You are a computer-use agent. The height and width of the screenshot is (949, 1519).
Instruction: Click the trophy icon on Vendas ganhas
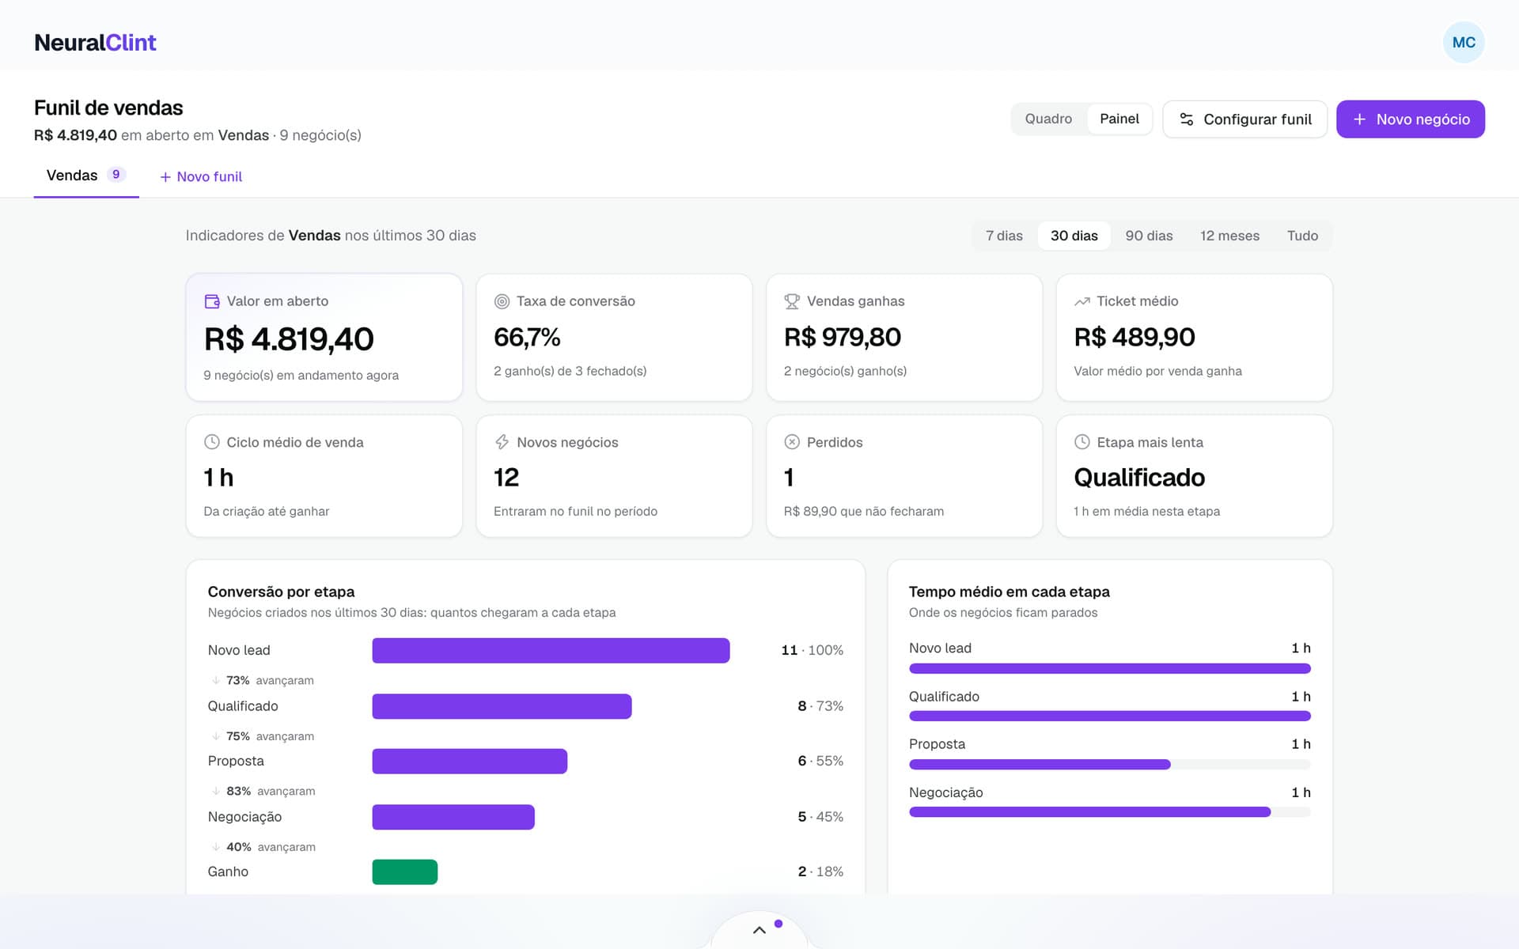coord(792,301)
